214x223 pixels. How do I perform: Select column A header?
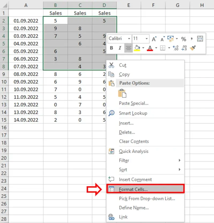(26, 5)
